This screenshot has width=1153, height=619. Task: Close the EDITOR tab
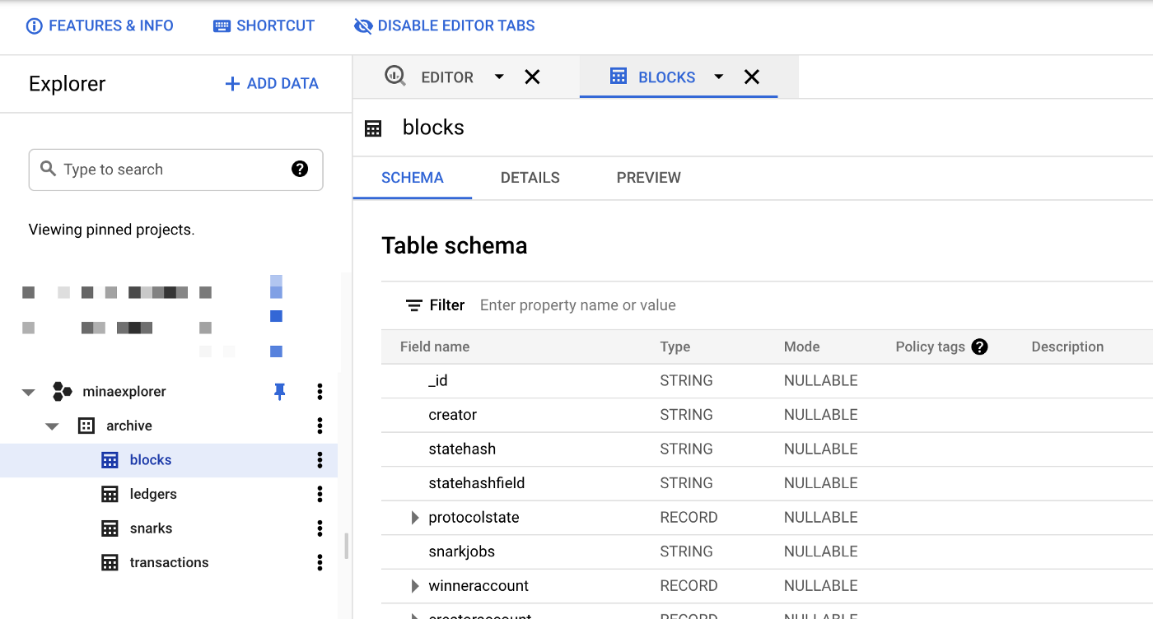532,77
